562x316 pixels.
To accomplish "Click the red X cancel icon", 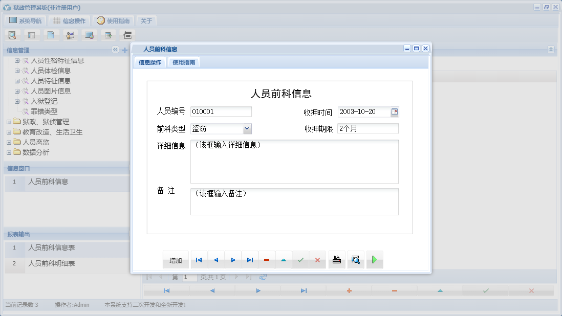I will pos(317,260).
